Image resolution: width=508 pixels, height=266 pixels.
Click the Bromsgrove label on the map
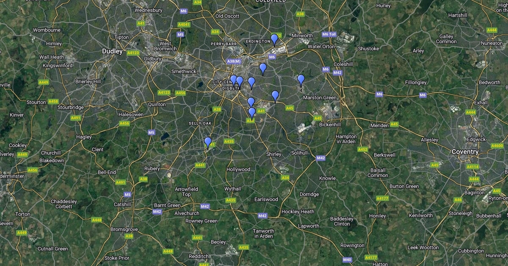124,229
